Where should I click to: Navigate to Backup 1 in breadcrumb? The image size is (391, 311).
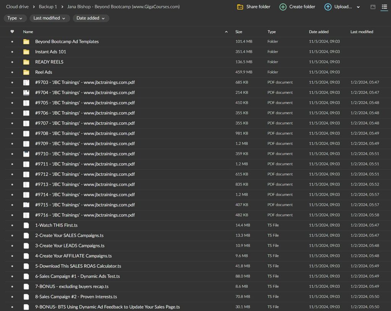click(48, 7)
